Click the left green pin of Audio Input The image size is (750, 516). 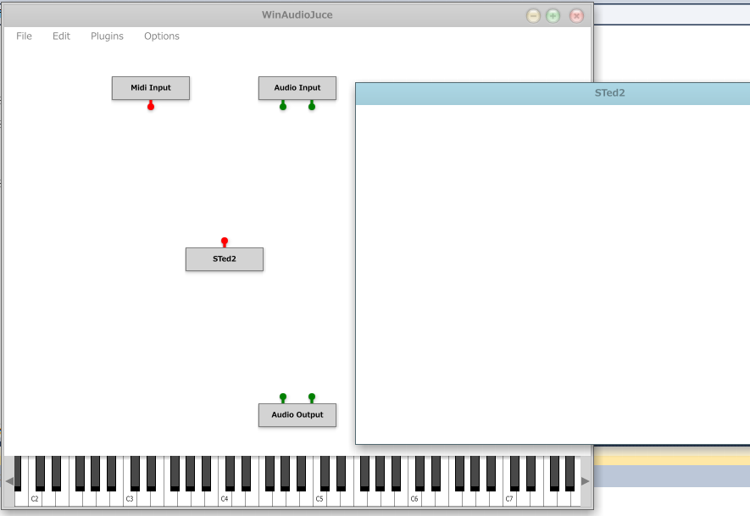click(283, 106)
